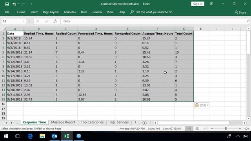This screenshot has height=141, width=251.
Task: Click the Redo arrow icon
Action: 23,4
